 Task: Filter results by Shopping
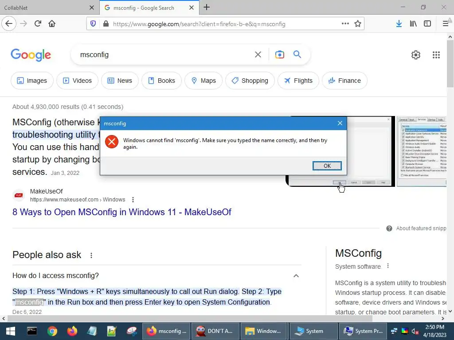tap(250, 81)
